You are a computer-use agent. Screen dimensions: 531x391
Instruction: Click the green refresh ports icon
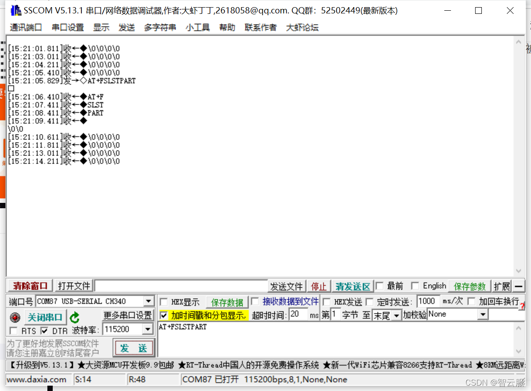[x=75, y=318]
